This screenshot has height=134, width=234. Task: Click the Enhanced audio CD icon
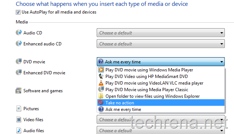coord(19,44)
